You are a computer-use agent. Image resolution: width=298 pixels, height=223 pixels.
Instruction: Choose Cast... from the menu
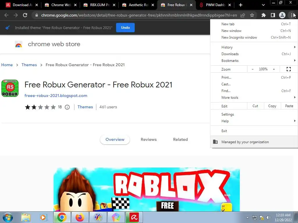[x=254, y=84]
